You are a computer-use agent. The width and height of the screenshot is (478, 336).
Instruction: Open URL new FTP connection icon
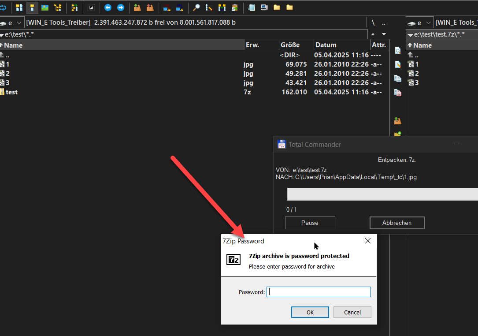click(180, 7)
